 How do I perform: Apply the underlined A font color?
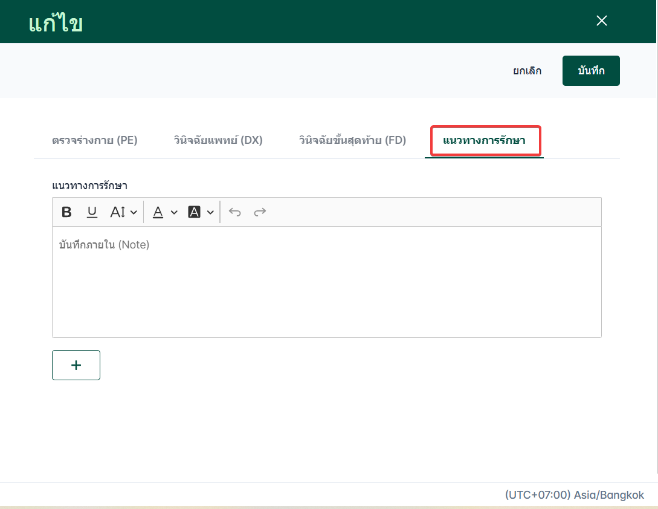tap(158, 212)
